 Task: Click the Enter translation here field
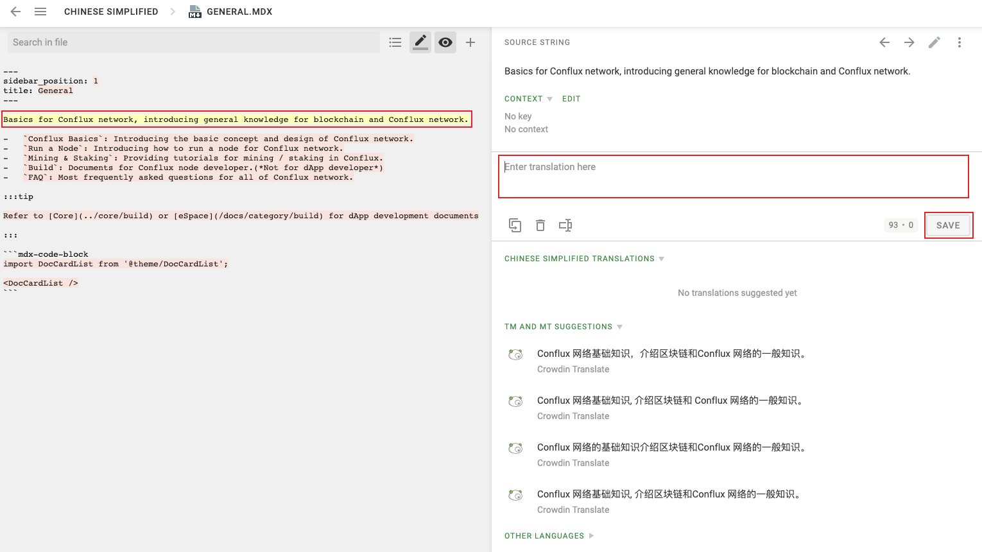point(733,176)
